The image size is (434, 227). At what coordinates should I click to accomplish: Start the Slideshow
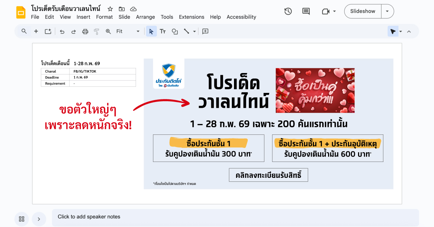point(362,11)
